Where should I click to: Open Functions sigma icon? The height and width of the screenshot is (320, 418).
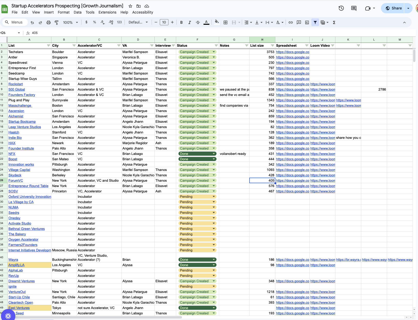(334, 22)
